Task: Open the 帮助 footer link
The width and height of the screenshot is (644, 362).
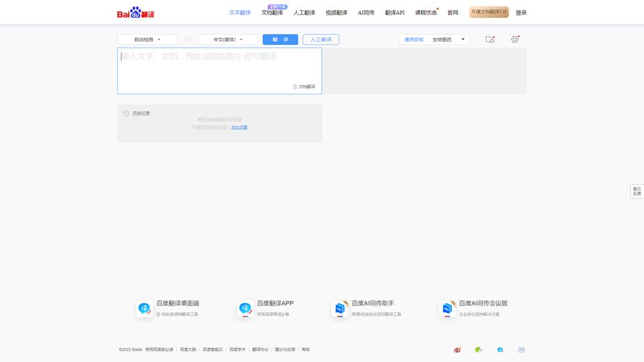Action: coord(306,350)
